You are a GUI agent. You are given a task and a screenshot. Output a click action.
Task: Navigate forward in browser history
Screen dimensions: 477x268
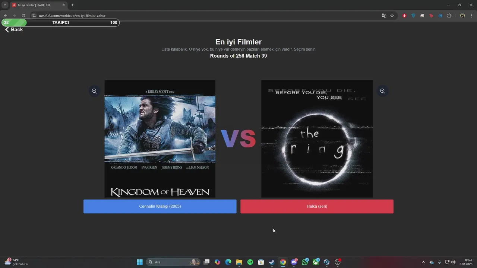14,16
